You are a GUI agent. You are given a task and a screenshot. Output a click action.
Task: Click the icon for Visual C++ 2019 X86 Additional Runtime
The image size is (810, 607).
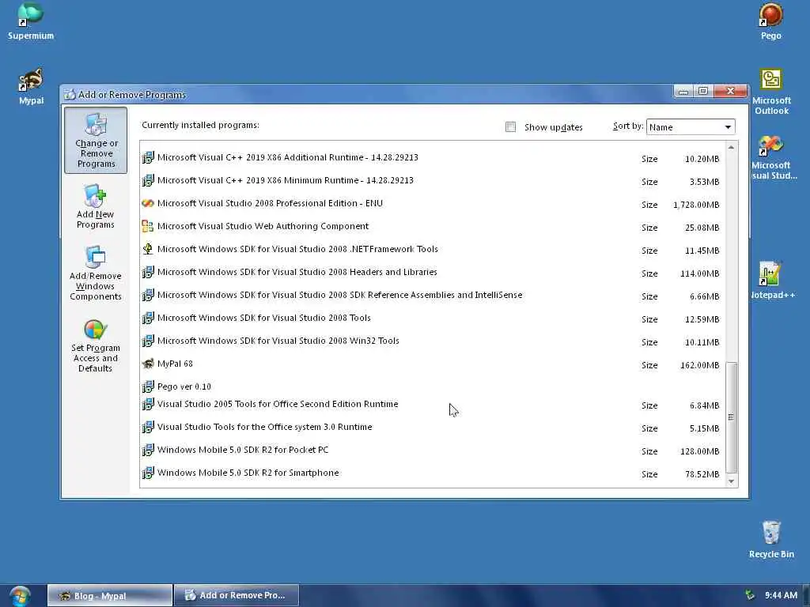[148, 157]
